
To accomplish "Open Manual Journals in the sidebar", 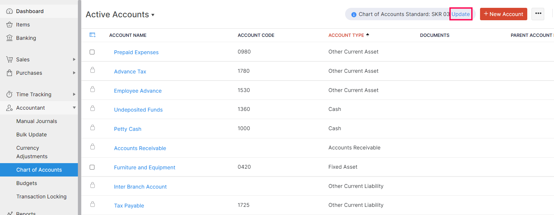I will click(36, 121).
